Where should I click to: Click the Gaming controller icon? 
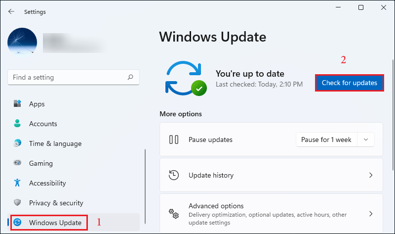[x=17, y=163]
